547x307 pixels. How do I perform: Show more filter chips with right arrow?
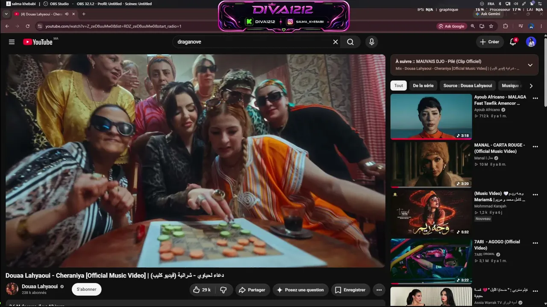click(x=531, y=86)
